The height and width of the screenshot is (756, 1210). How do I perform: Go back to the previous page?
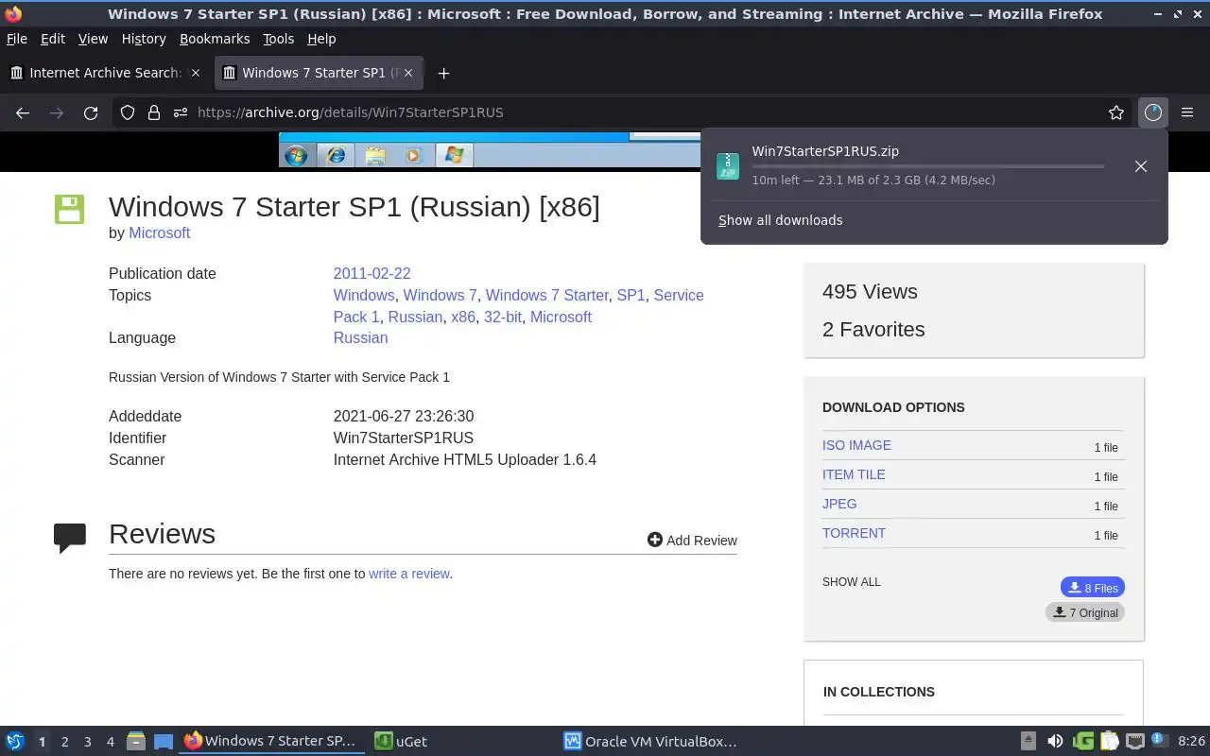(x=23, y=112)
